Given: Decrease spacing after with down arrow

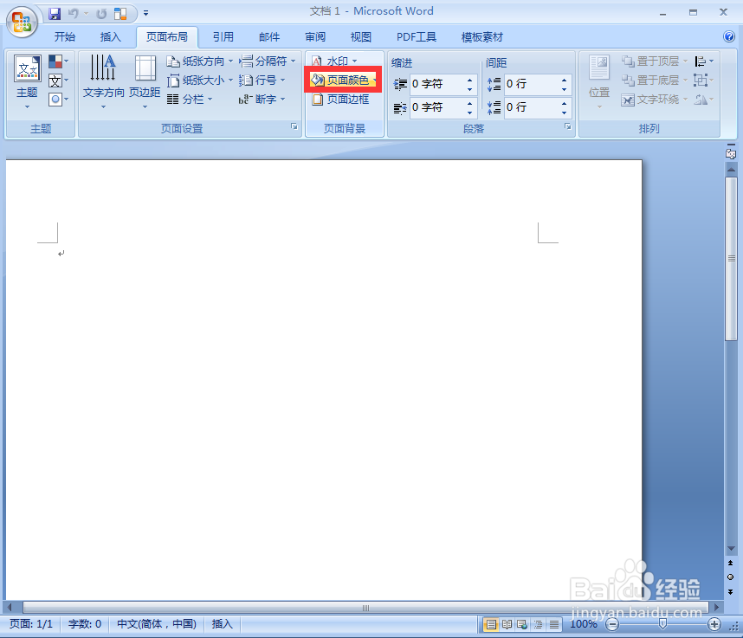Looking at the screenshot, I should (564, 113).
